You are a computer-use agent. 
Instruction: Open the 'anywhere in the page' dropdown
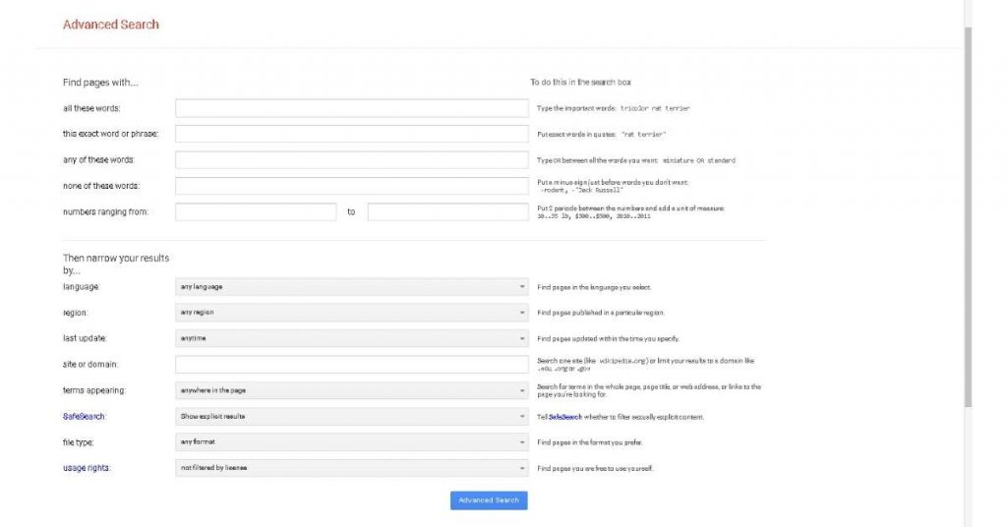tap(351, 390)
